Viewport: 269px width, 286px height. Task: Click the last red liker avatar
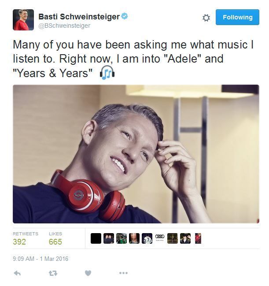pyautogui.click(x=198, y=238)
